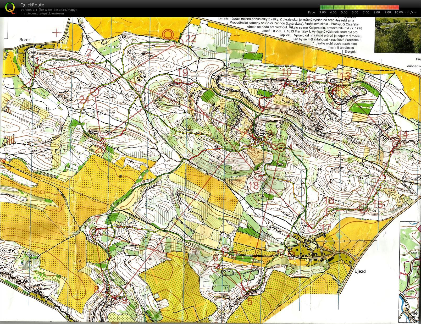The image size is (421, 324).
Task: Click control number 20 on map
Action: point(100,150)
